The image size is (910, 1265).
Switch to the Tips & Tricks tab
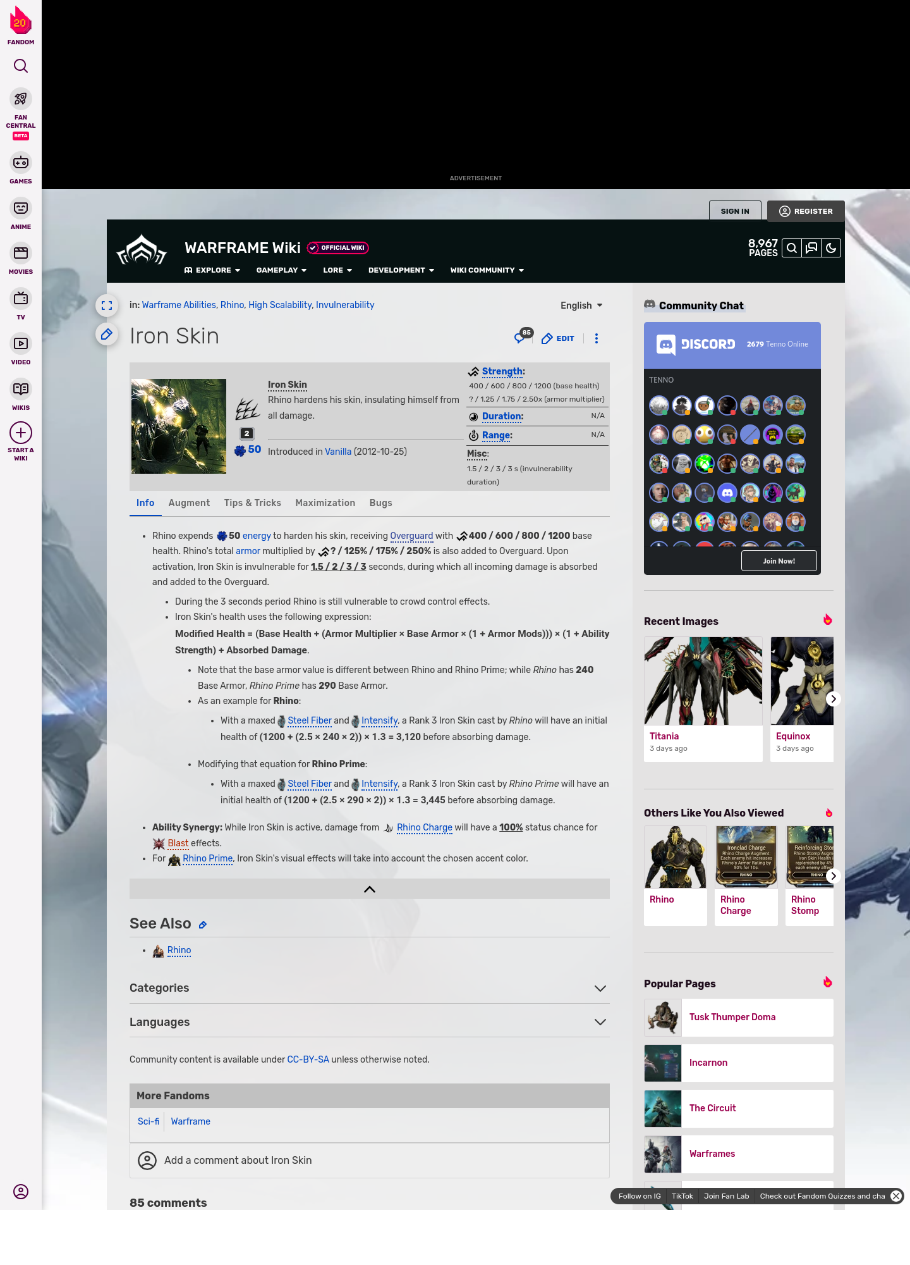point(252,503)
